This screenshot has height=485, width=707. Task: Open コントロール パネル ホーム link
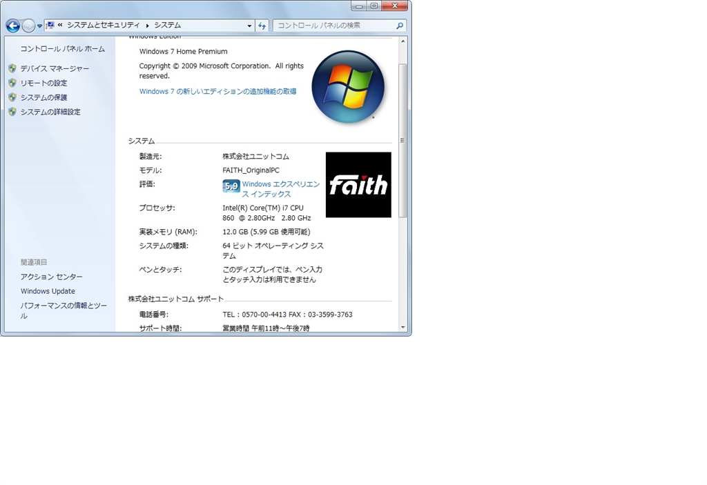coord(63,49)
